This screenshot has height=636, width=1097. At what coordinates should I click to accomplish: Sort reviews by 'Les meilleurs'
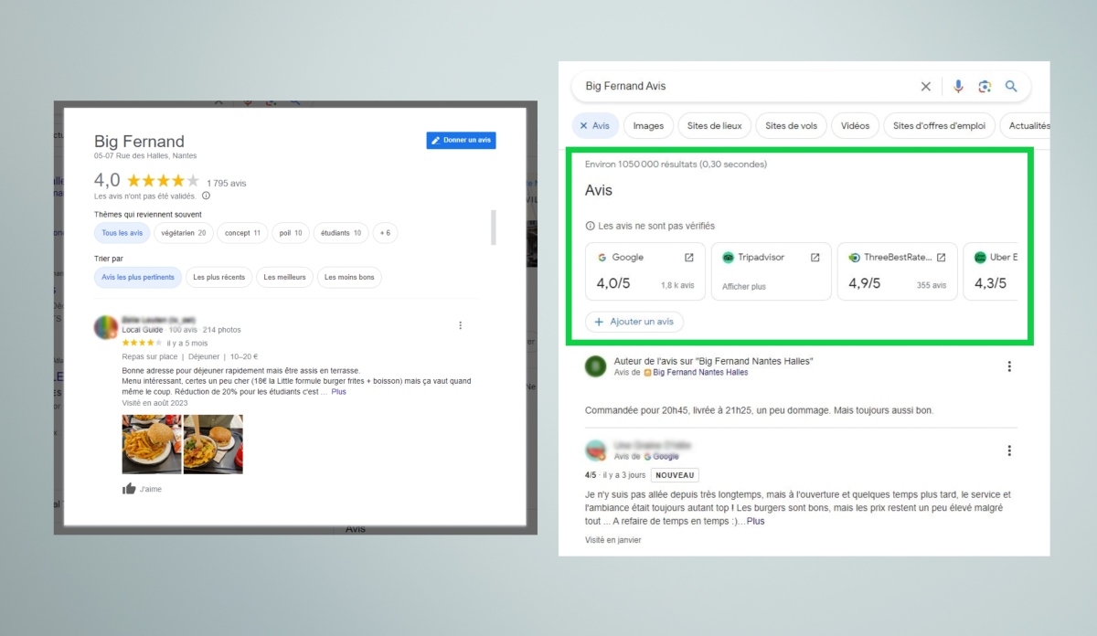click(284, 277)
